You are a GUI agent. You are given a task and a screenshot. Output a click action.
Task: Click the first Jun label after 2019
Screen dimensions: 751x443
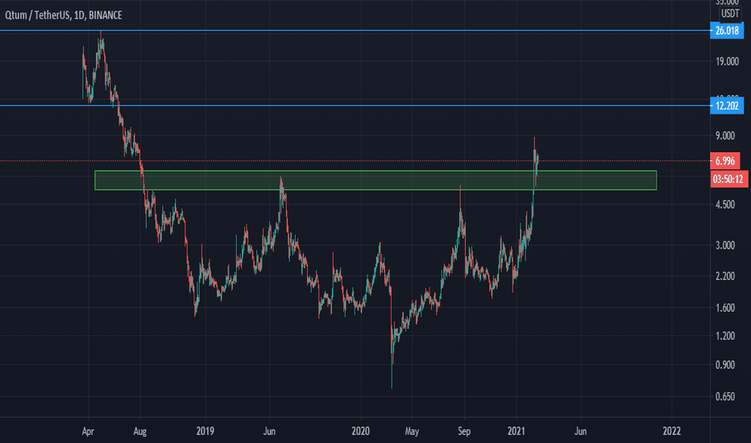point(269,432)
